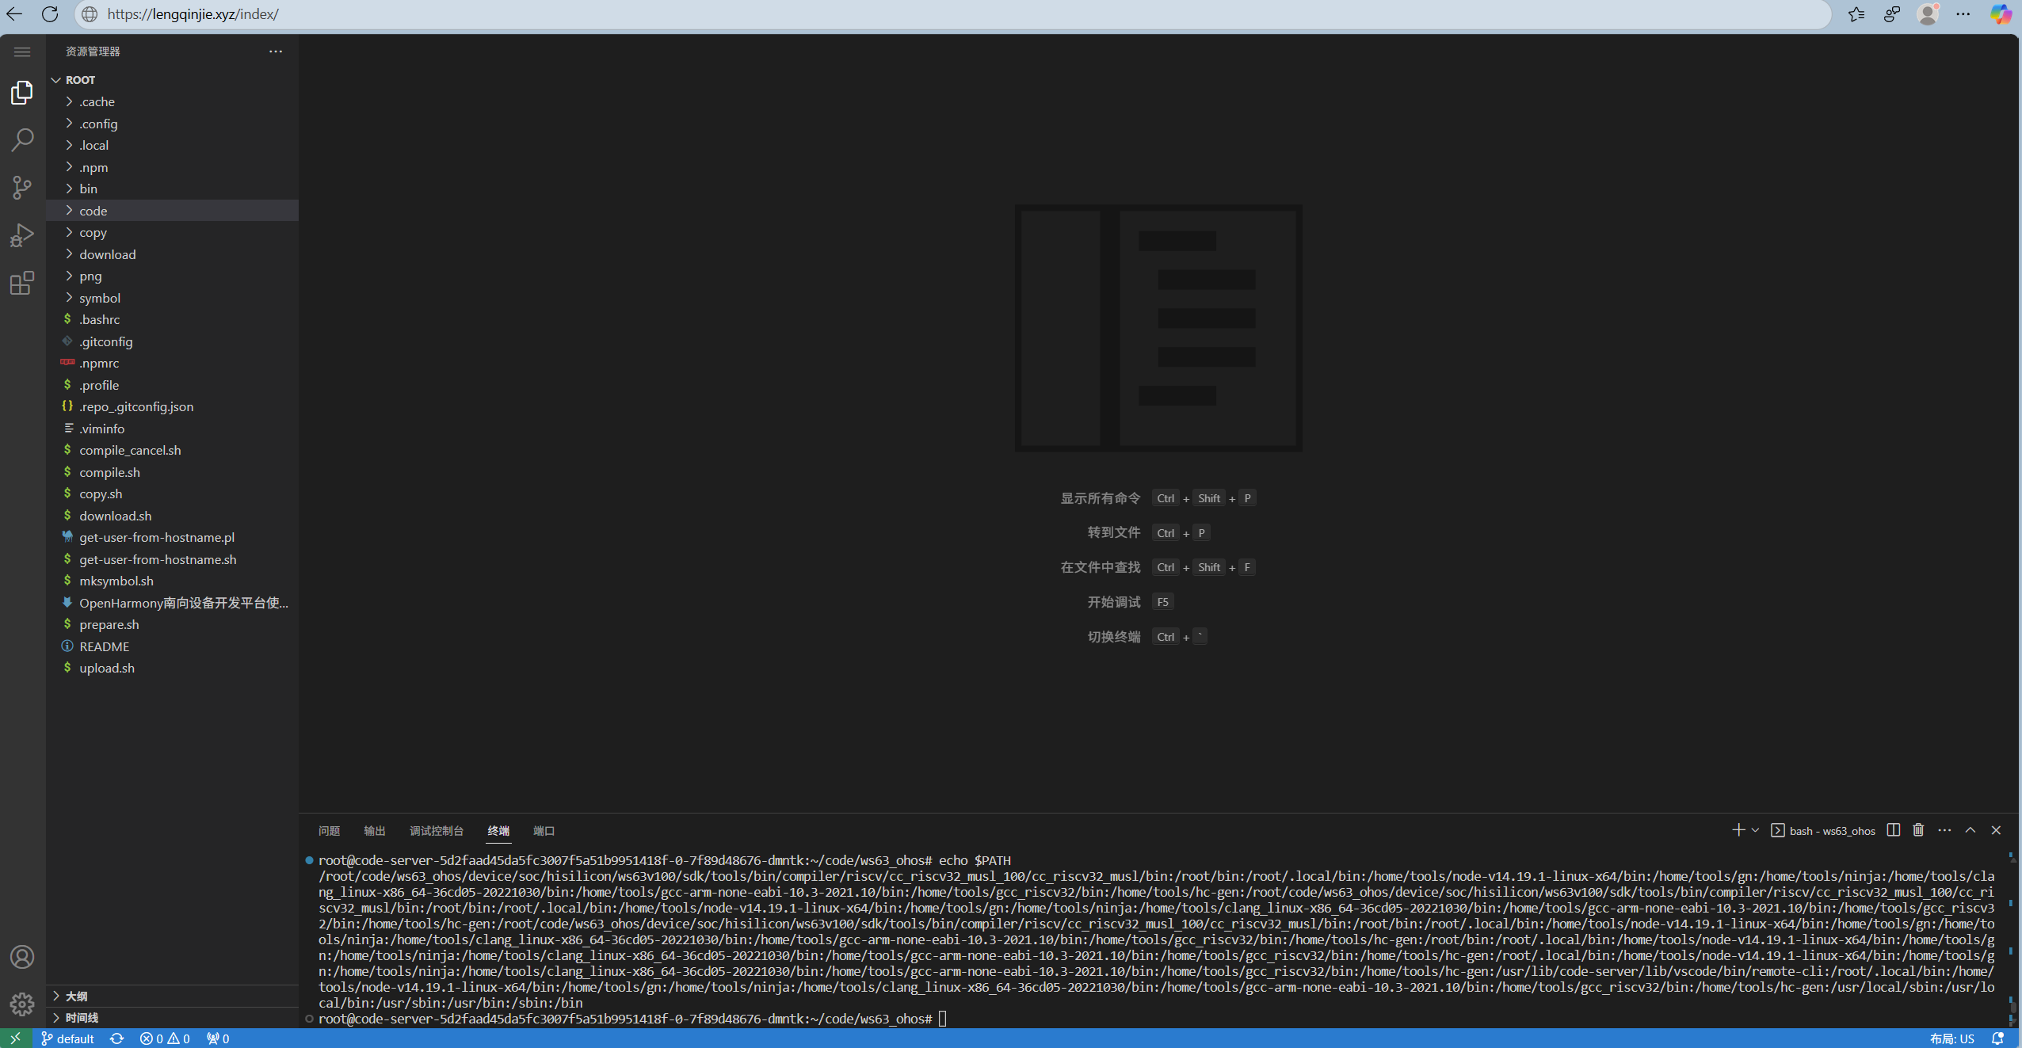Open the Manage settings gear
2022x1048 pixels.
click(x=22, y=1004)
